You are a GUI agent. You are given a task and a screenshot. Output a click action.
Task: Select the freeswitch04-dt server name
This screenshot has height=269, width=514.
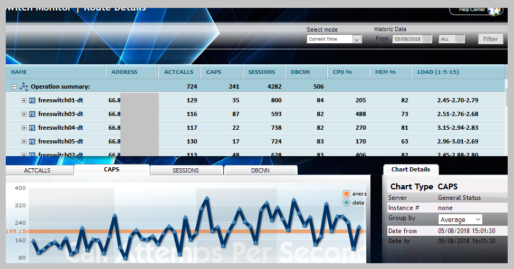(x=61, y=128)
